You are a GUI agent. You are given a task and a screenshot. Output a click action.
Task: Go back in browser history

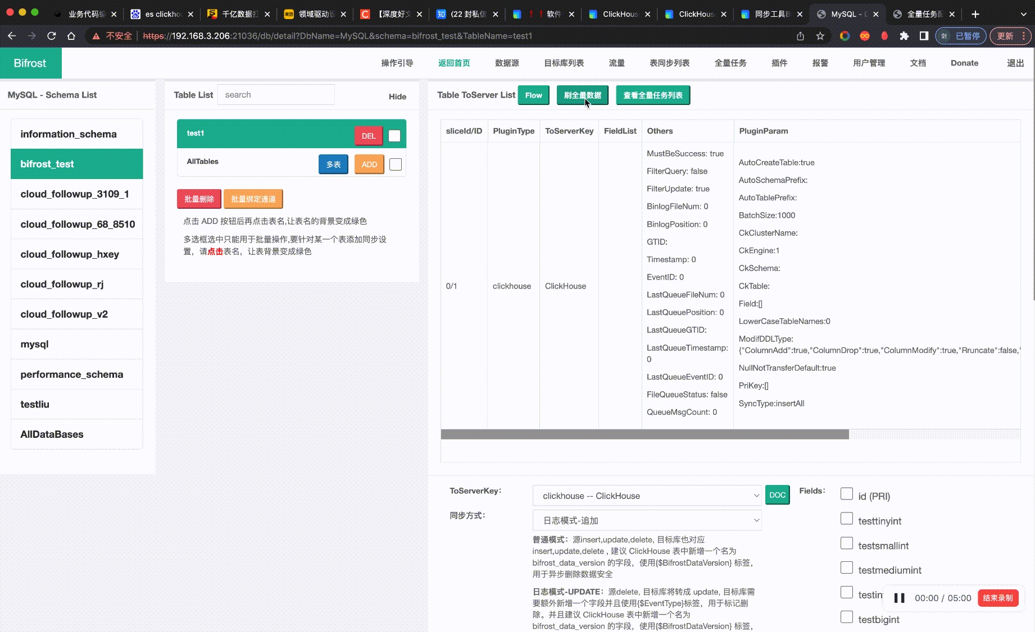click(12, 36)
